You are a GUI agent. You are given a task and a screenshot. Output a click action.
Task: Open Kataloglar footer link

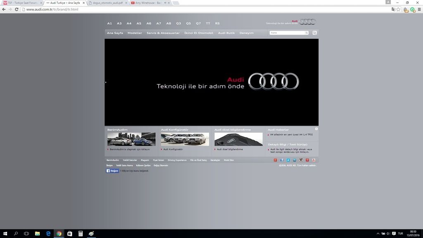pos(215,160)
